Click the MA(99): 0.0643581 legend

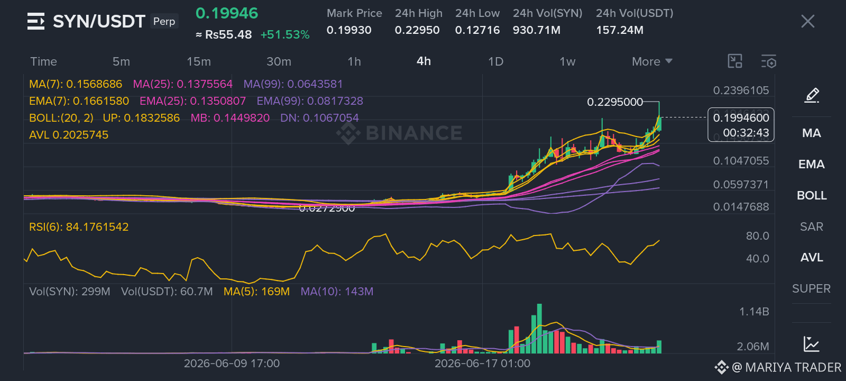(x=293, y=84)
